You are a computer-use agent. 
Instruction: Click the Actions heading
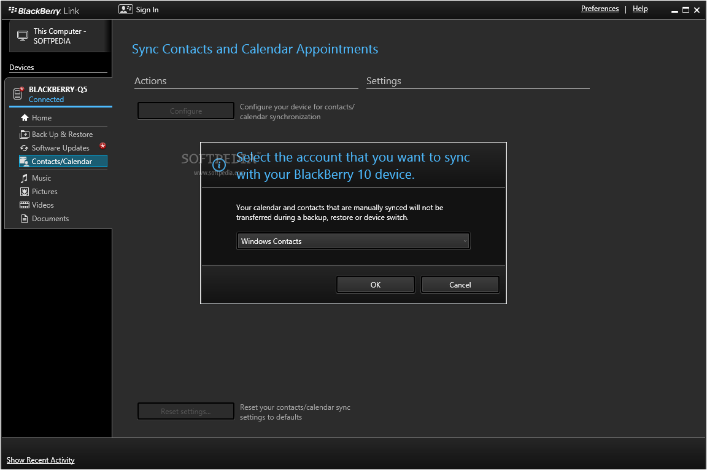point(150,81)
